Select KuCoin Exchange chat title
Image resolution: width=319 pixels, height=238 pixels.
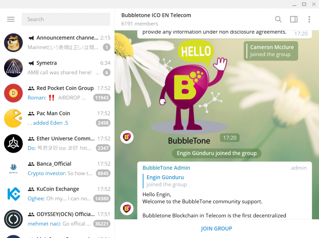[58, 189]
